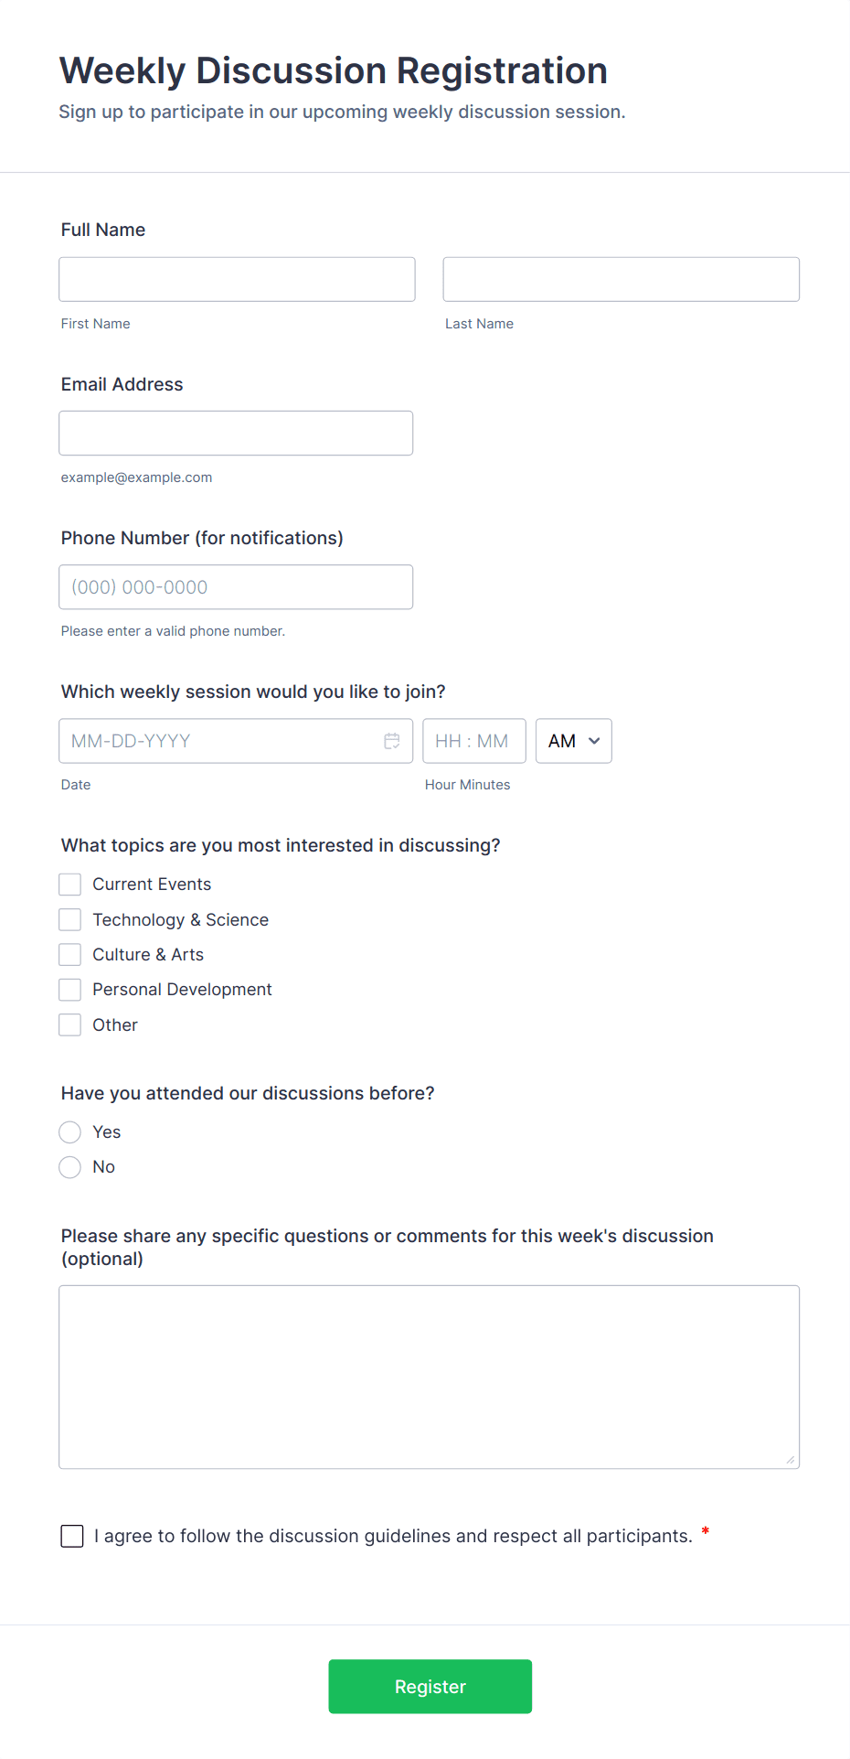Enable the Personal Development topic

(x=70, y=990)
